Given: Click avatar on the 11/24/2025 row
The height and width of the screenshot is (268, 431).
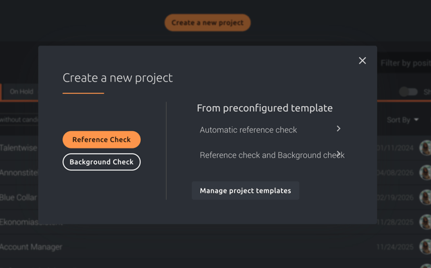Looking at the screenshot, I should pos(425,247).
